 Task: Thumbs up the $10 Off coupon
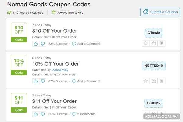pos(36,44)
